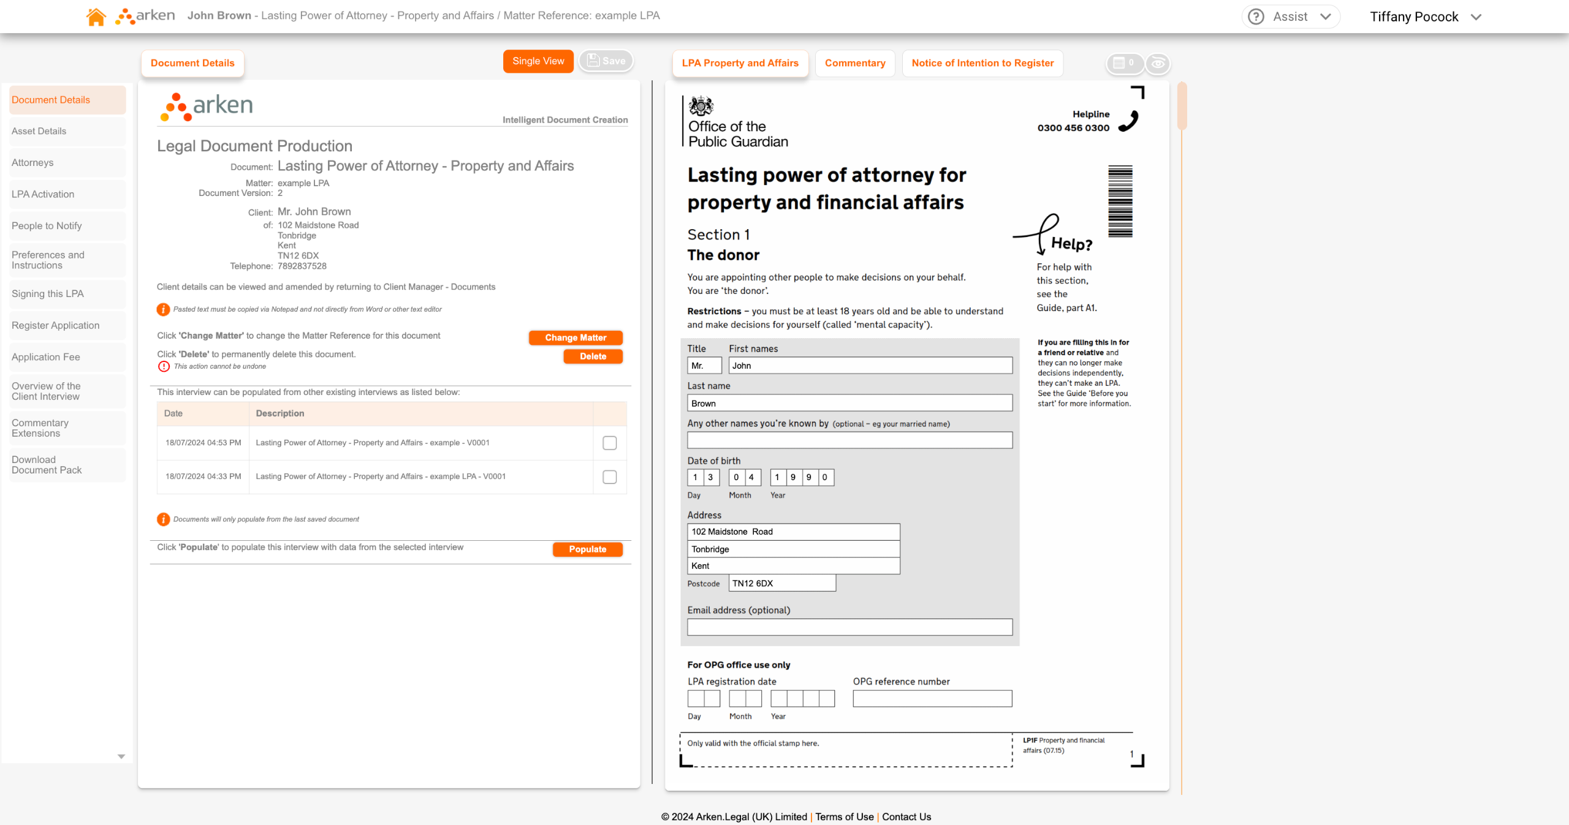The image size is (1569, 825).
Task: Click the Change Matter button
Action: [x=575, y=337]
